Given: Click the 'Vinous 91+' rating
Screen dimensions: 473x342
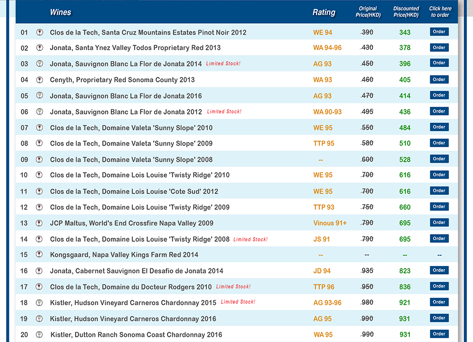Looking at the screenshot, I should pos(330,223).
